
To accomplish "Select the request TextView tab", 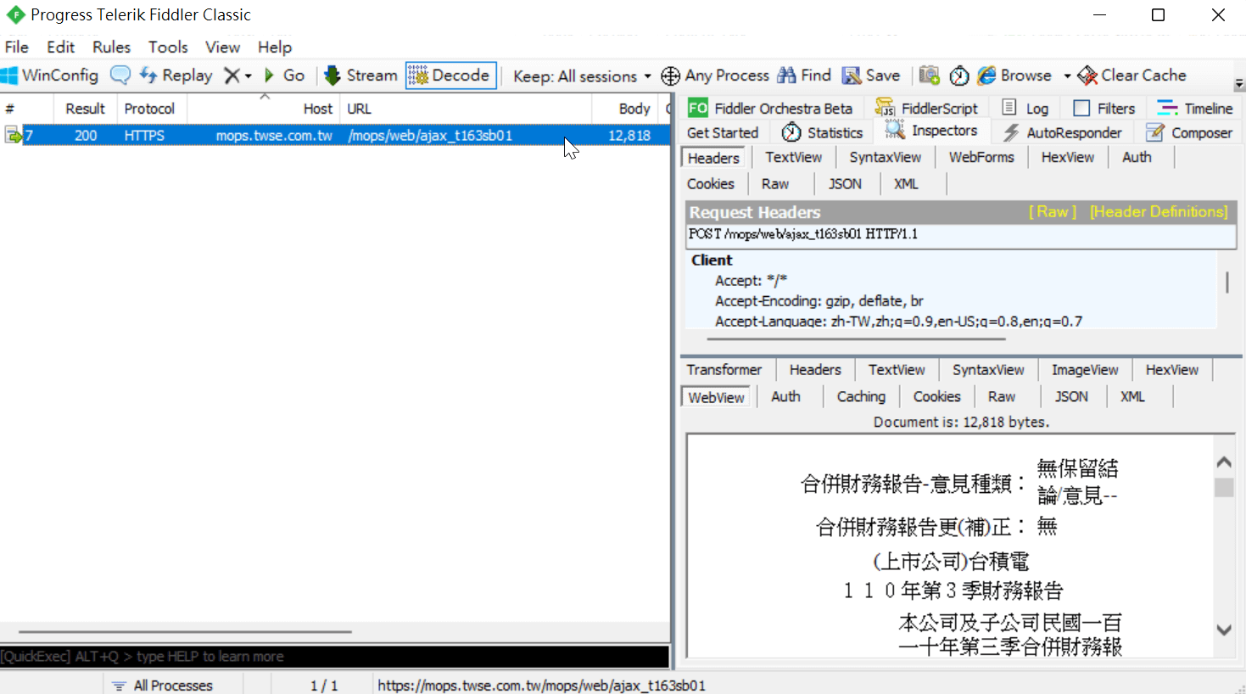I will 794,157.
